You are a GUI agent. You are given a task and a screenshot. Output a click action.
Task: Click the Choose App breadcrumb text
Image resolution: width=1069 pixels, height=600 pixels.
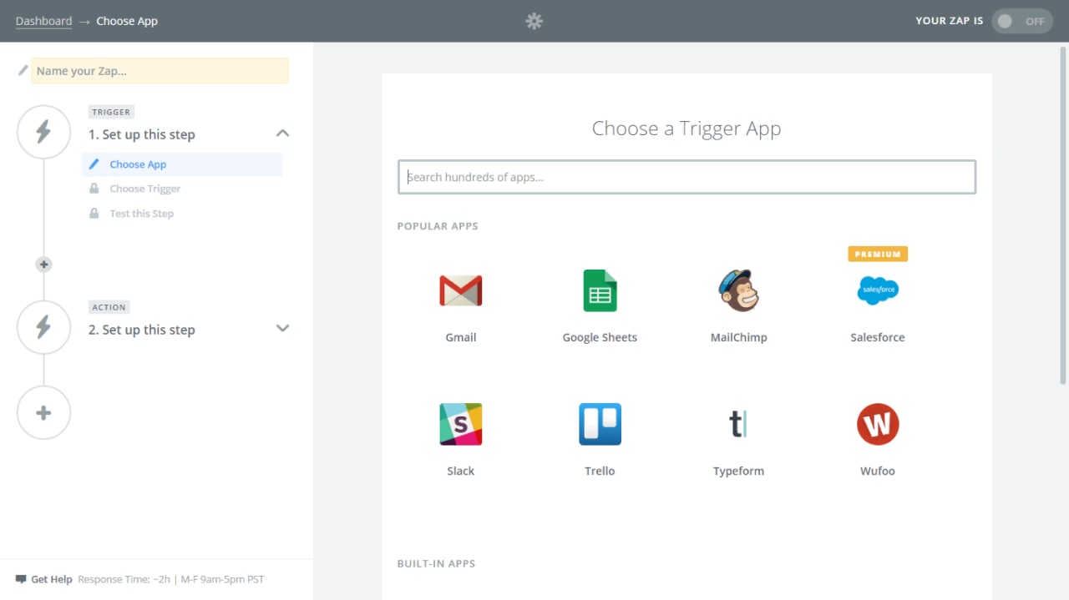pos(127,21)
